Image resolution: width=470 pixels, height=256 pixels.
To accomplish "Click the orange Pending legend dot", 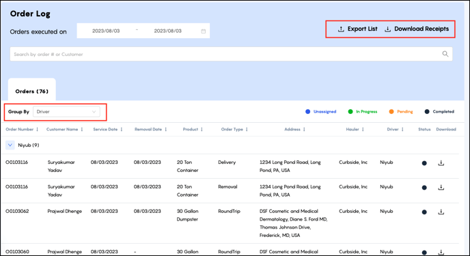I will pos(391,112).
